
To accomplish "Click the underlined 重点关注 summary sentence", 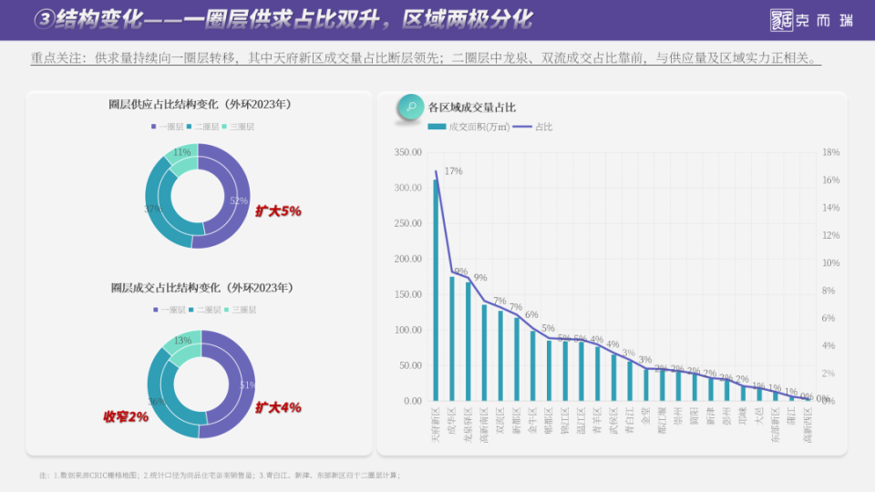I will coord(426,57).
